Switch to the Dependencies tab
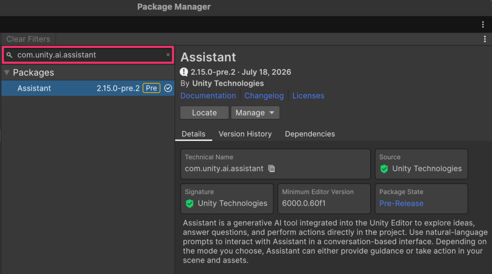 pos(310,134)
